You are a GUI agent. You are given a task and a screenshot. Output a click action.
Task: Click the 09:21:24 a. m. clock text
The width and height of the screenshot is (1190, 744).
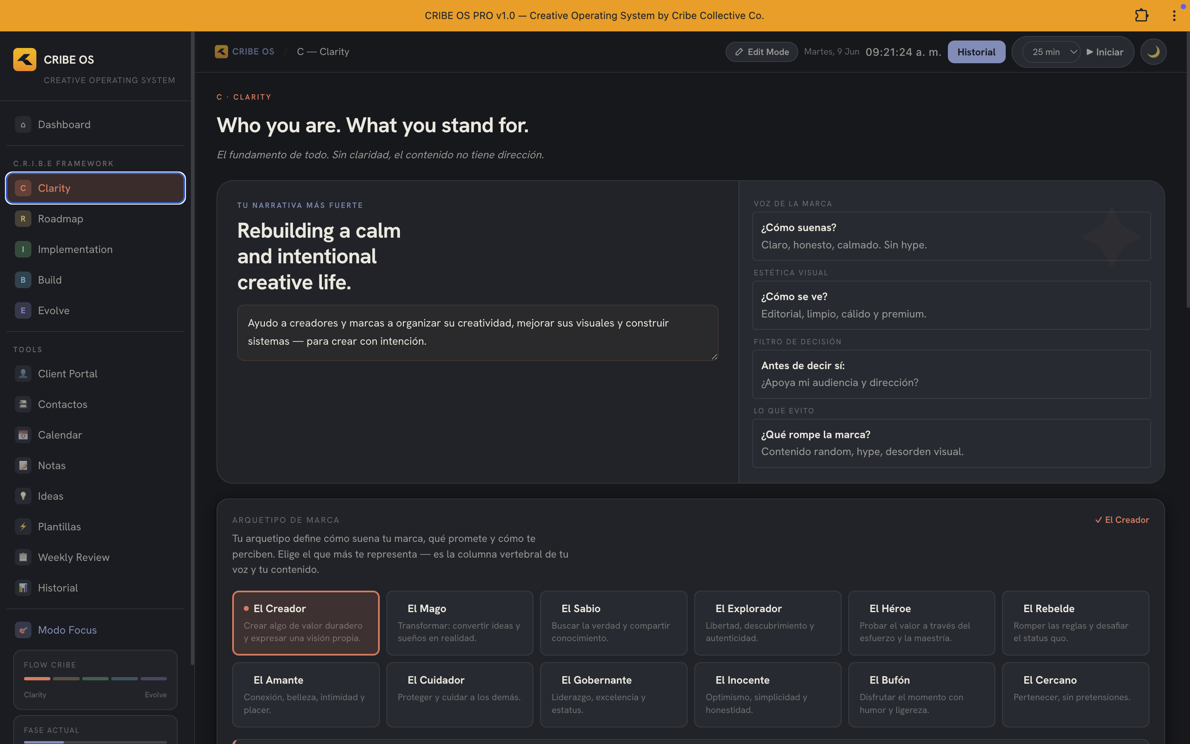pyautogui.click(x=903, y=52)
